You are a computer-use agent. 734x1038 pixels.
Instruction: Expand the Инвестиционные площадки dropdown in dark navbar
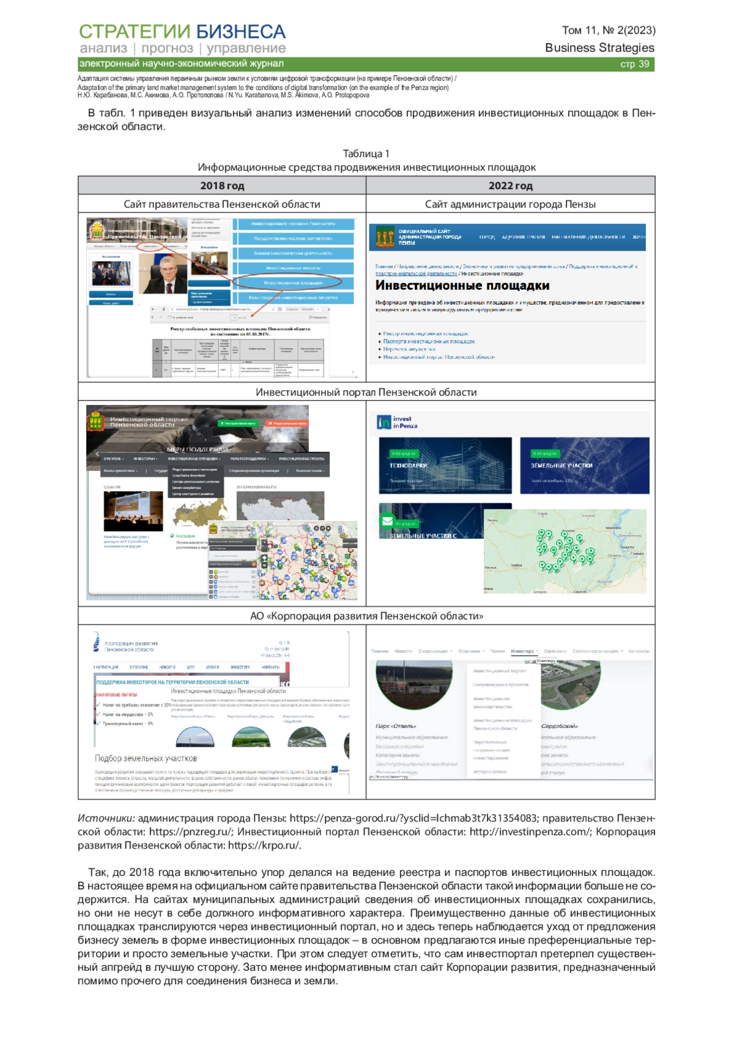194,458
